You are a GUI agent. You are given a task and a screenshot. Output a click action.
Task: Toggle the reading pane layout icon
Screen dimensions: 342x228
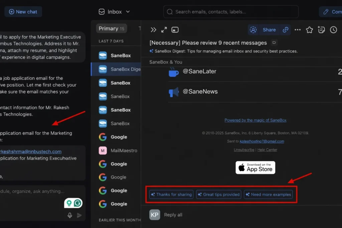175,30
